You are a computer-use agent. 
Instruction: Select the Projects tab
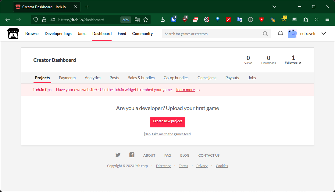(x=42, y=78)
